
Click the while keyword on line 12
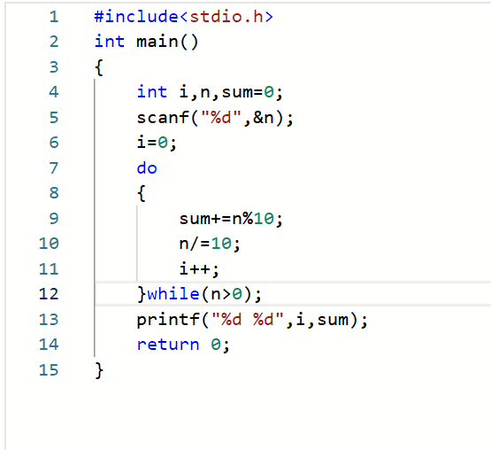(173, 294)
